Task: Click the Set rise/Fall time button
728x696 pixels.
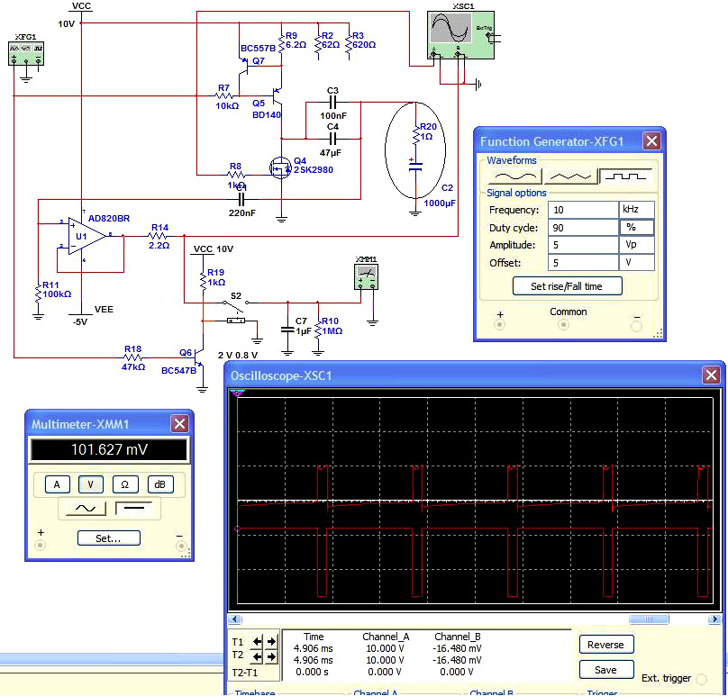Action: click(567, 286)
